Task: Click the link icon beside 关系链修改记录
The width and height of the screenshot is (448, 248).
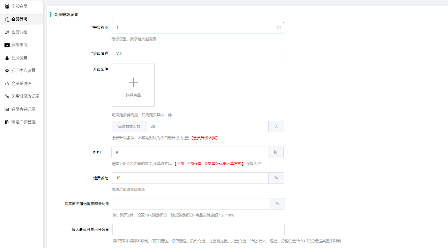Action: 7,96
